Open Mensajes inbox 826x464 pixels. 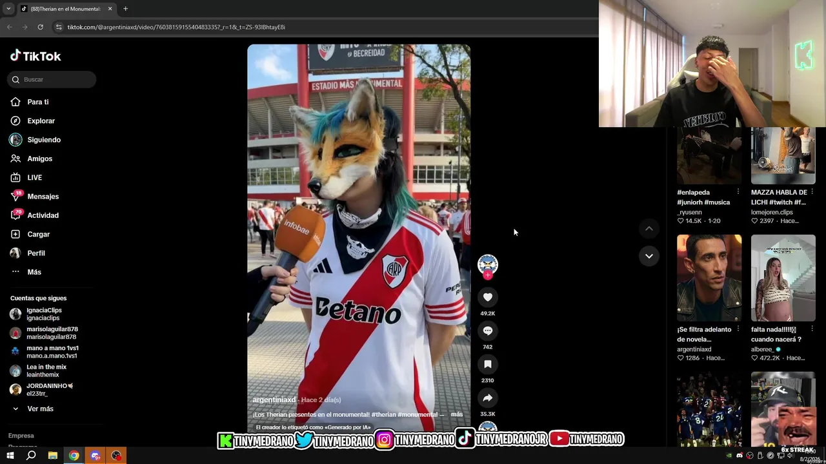(43, 197)
